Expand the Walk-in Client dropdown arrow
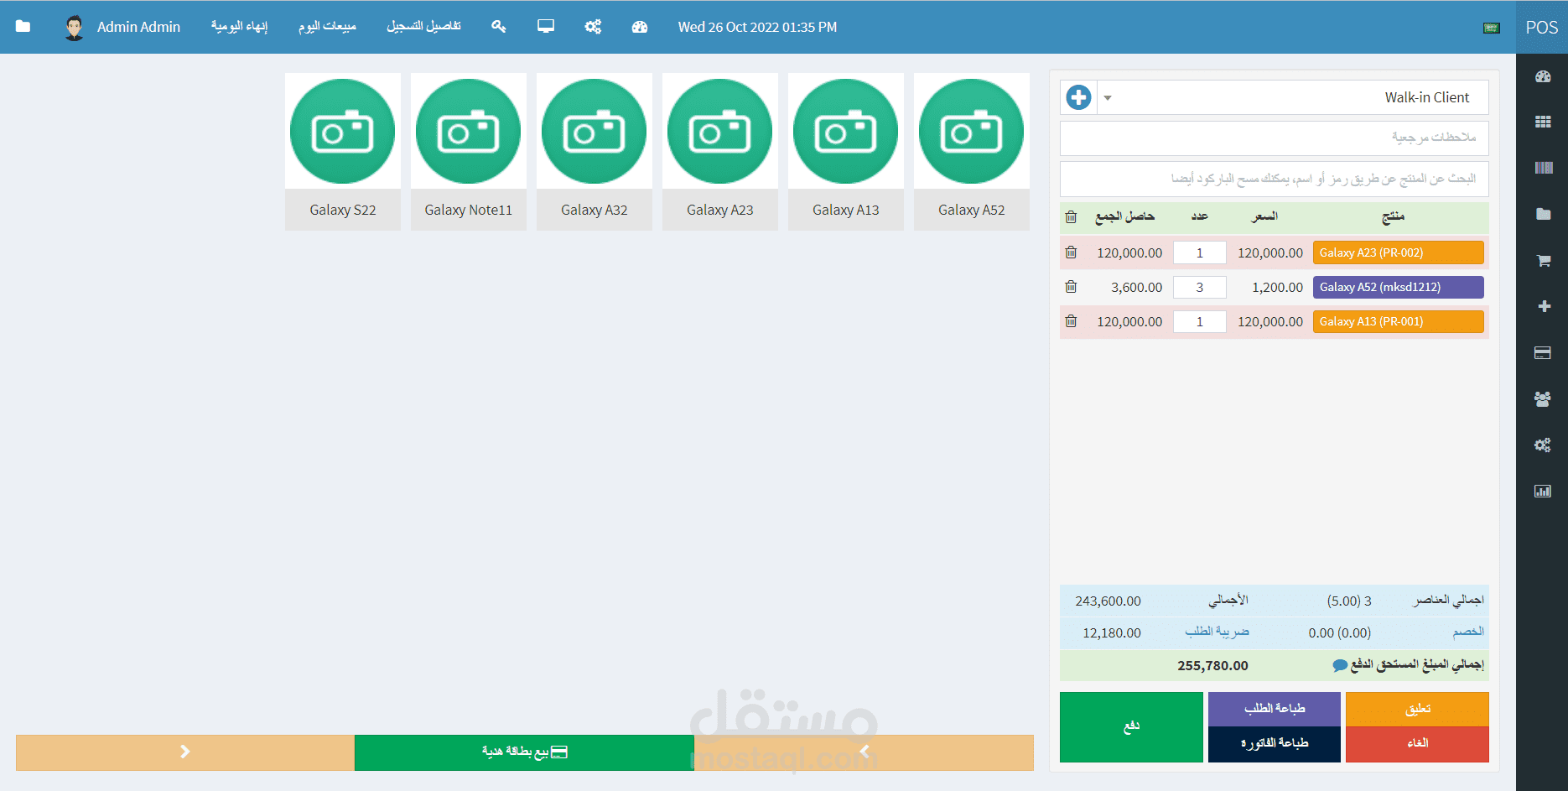1568x791 pixels. click(x=1108, y=98)
